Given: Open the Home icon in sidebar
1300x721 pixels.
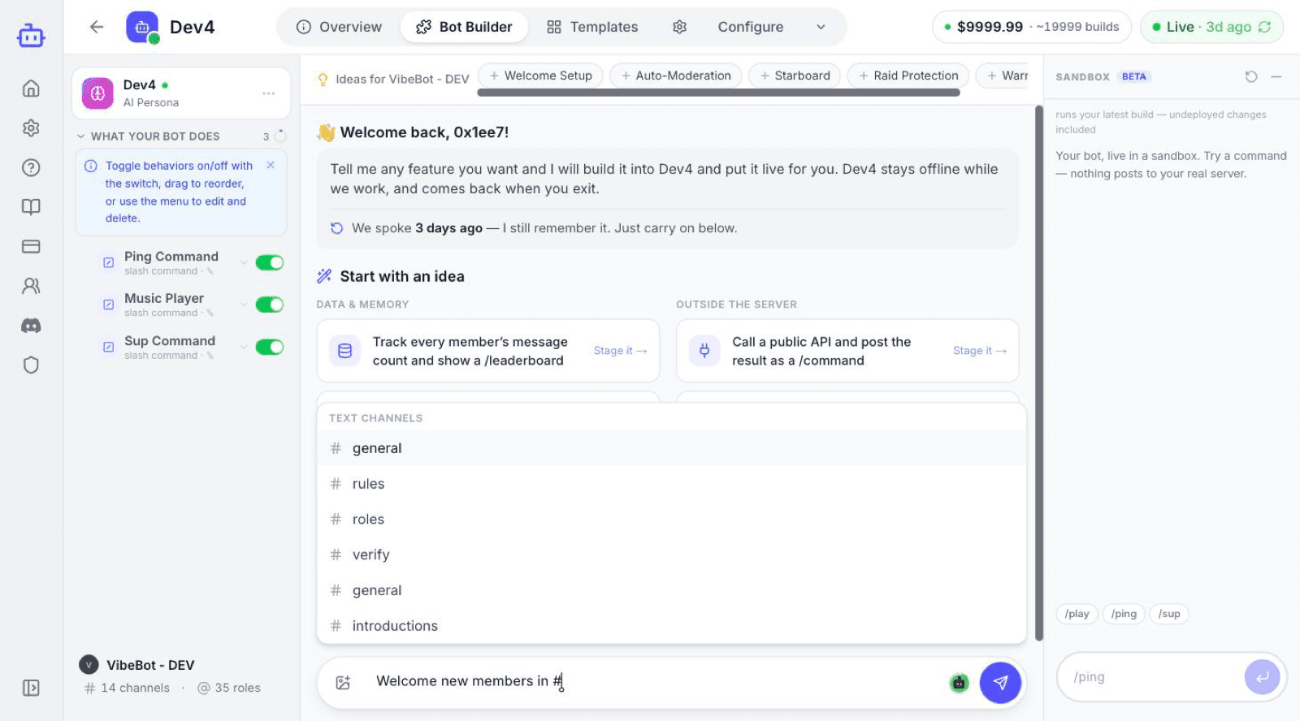Looking at the screenshot, I should point(31,88).
